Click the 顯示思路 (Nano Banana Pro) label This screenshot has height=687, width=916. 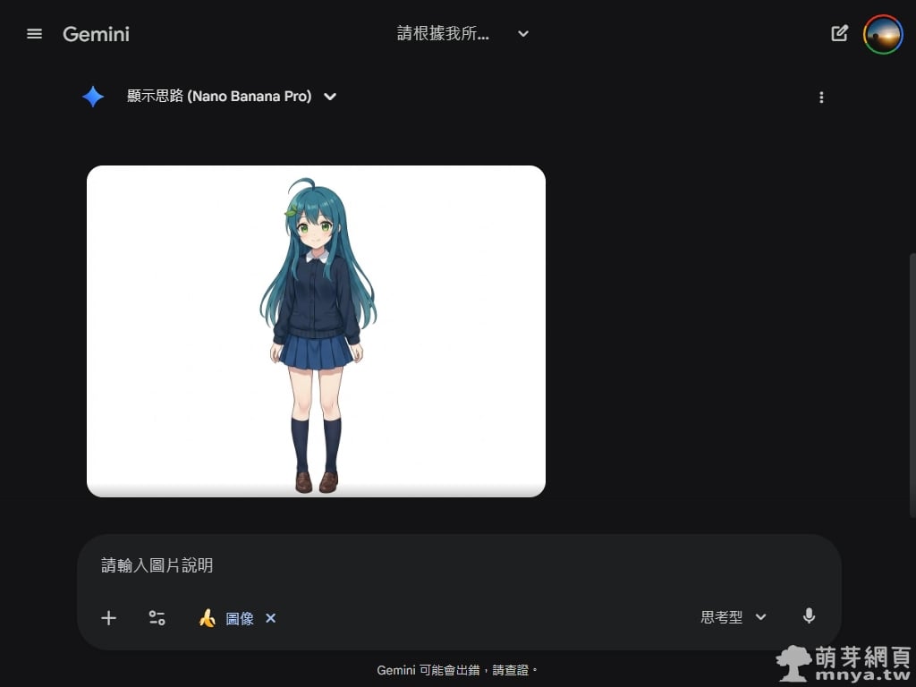click(x=219, y=97)
